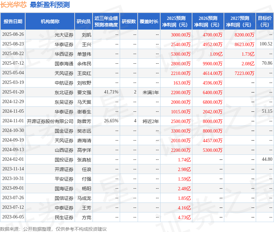Click researcher 方竞 in the bottom row
The height and width of the screenshot is (232, 274).
click(x=86, y=217)
